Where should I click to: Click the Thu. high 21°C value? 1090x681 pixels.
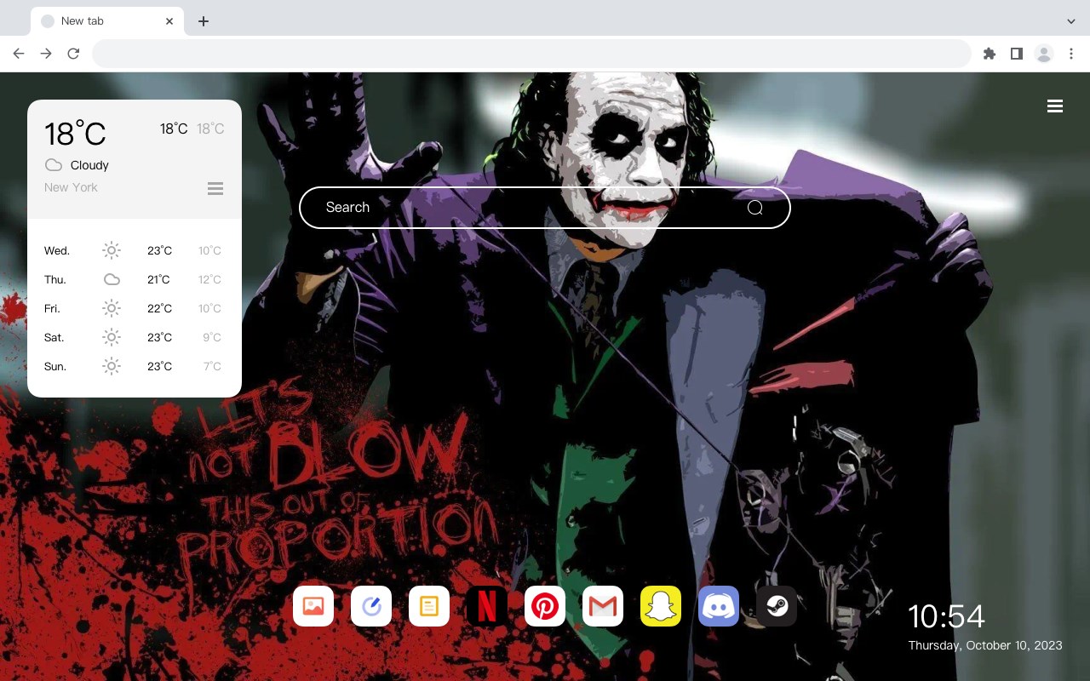point(158,279)
